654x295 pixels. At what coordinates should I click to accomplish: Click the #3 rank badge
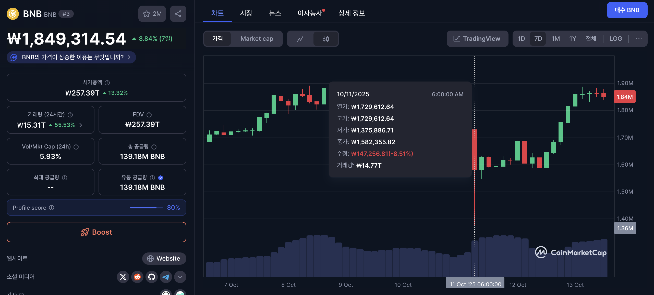[x=66, y=14]
